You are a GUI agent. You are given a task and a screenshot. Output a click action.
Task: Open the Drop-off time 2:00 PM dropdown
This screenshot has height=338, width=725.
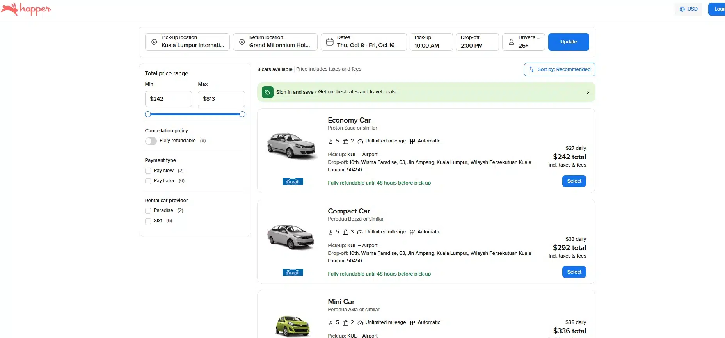coord(477,42)
